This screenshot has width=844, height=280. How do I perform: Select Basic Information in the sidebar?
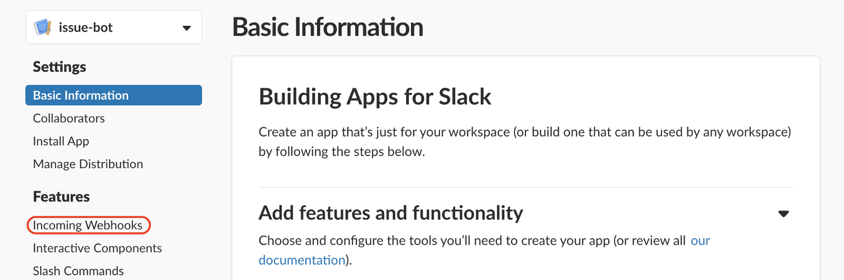[x=81, y=95]
